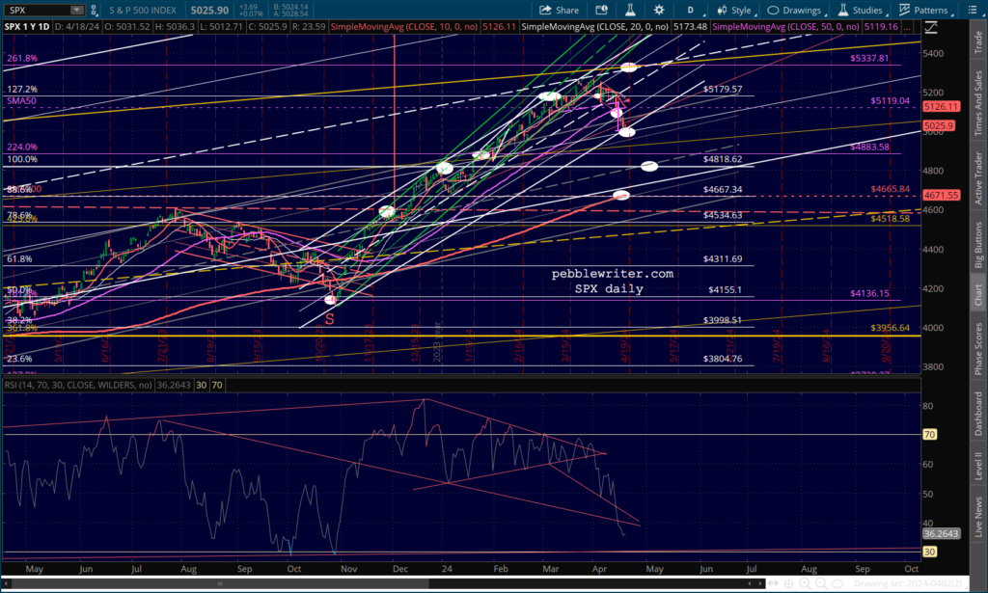
Task: Click the 5126.11 price axis bubble
Action: 942,106
